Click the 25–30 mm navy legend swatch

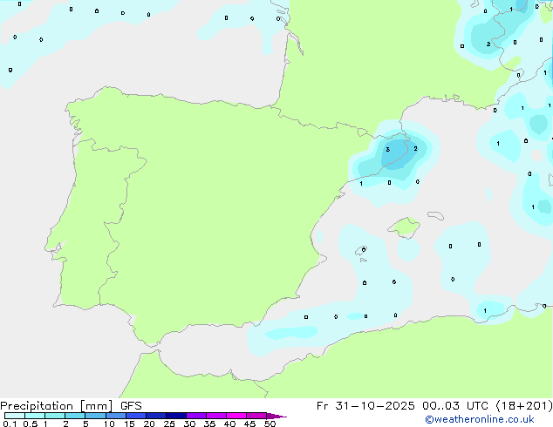(x=176, y=416)
